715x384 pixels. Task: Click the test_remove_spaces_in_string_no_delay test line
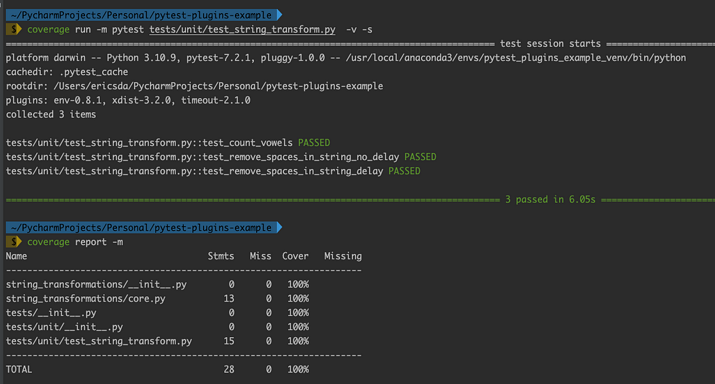tap(202, 157)
